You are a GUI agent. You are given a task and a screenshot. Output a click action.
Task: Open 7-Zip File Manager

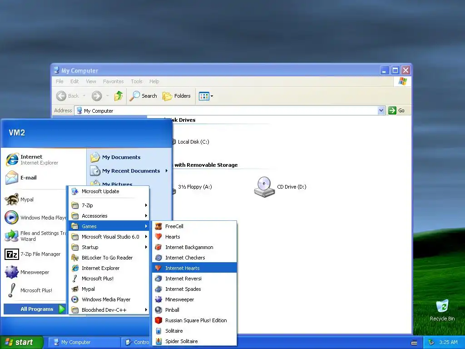35,254
